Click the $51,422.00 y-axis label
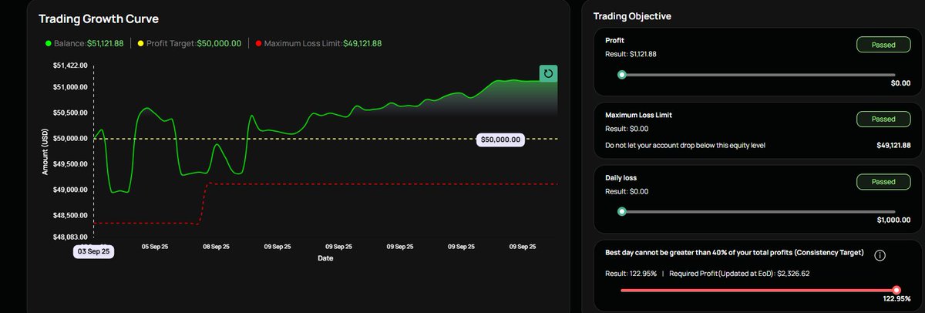This screenshot has height=313, width=925. 70,66
